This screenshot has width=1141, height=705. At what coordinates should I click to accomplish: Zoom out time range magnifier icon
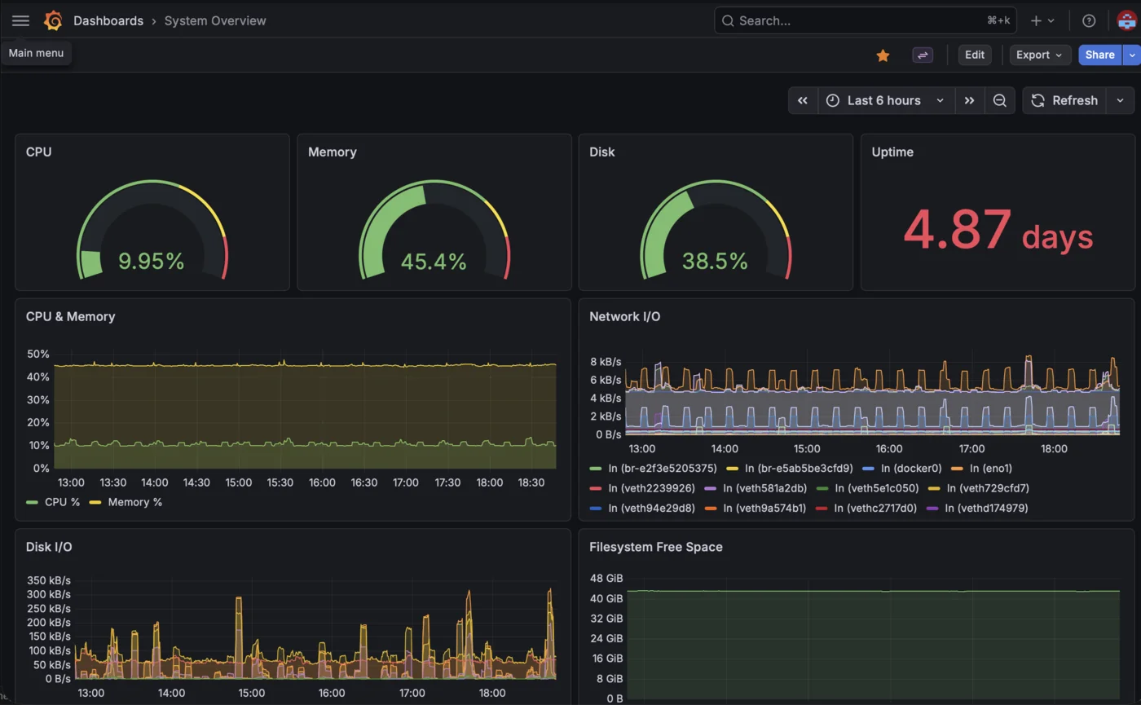click(x=1000, y=100)
